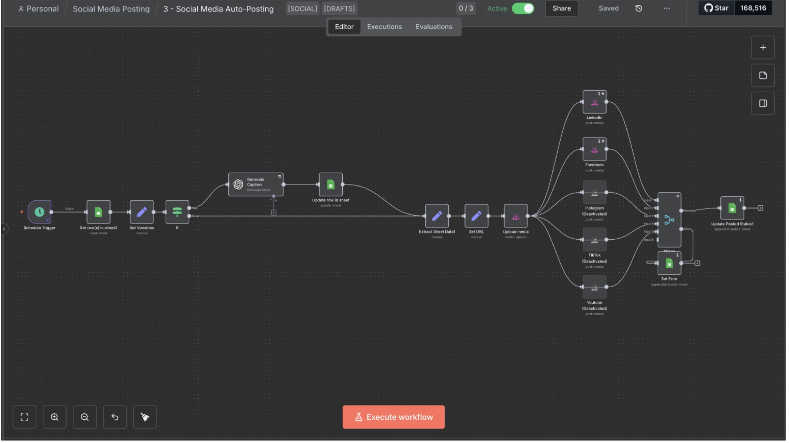Switch to the Evaluations tab
The height and width of the screenshot is (443, 789).
(434, 27)
